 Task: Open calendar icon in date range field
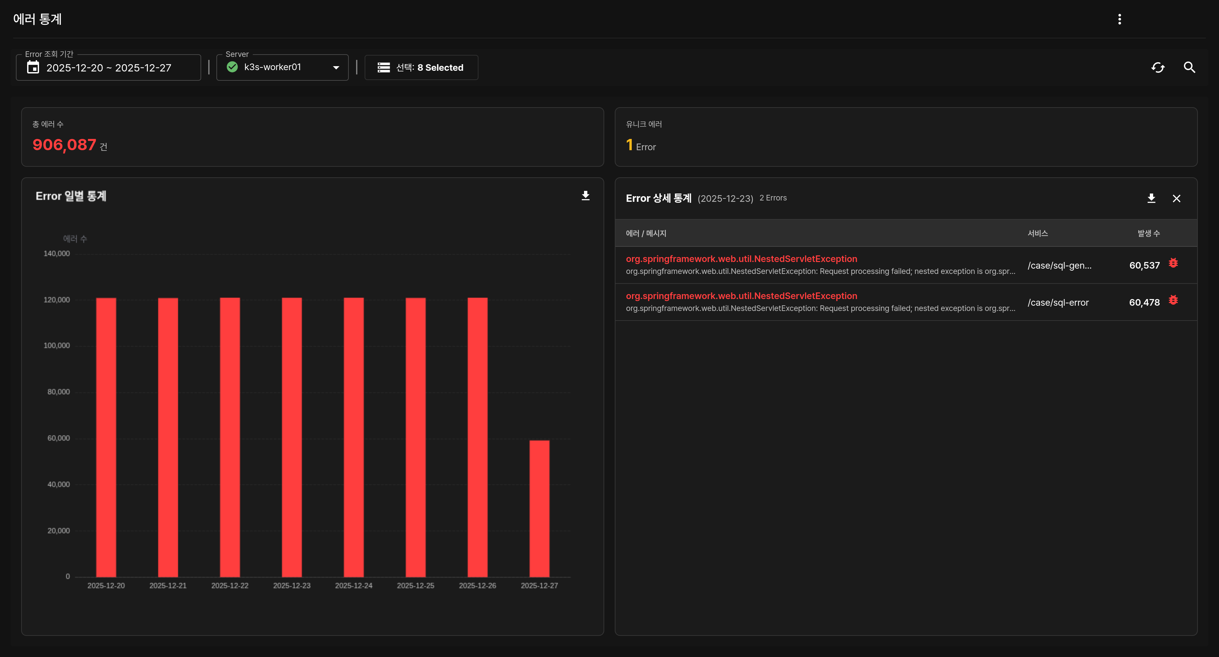point(33,67)
